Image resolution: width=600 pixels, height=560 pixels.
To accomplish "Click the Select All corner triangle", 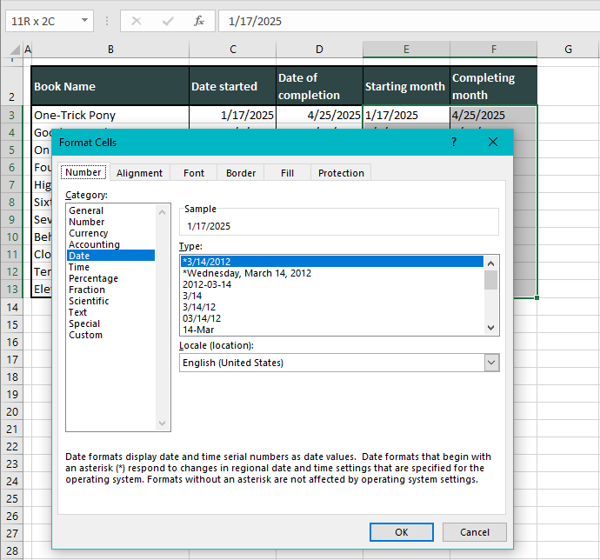I will [15, 50].
